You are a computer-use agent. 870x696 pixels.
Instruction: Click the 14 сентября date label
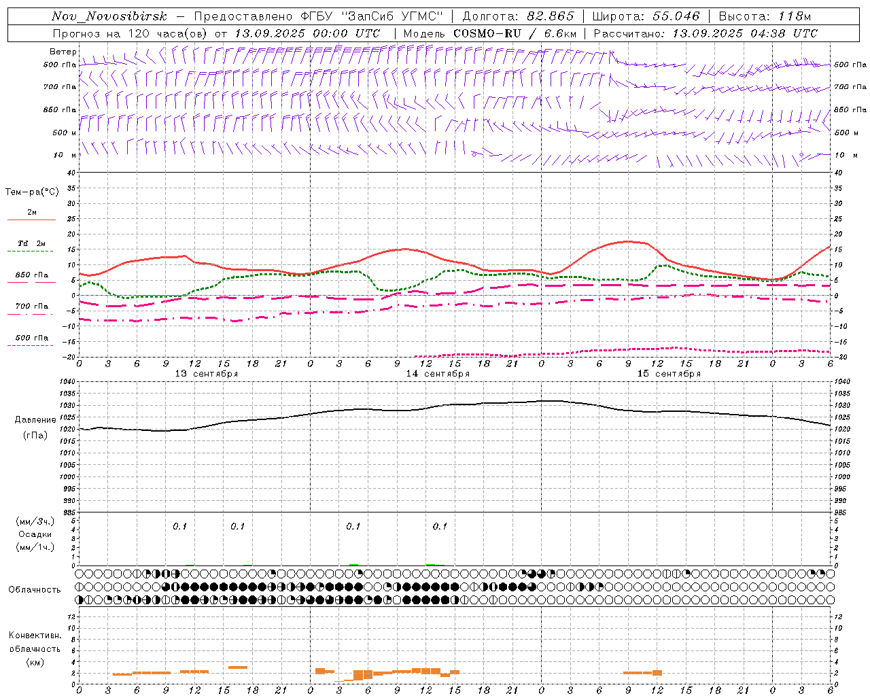click(x=438, y=374)
